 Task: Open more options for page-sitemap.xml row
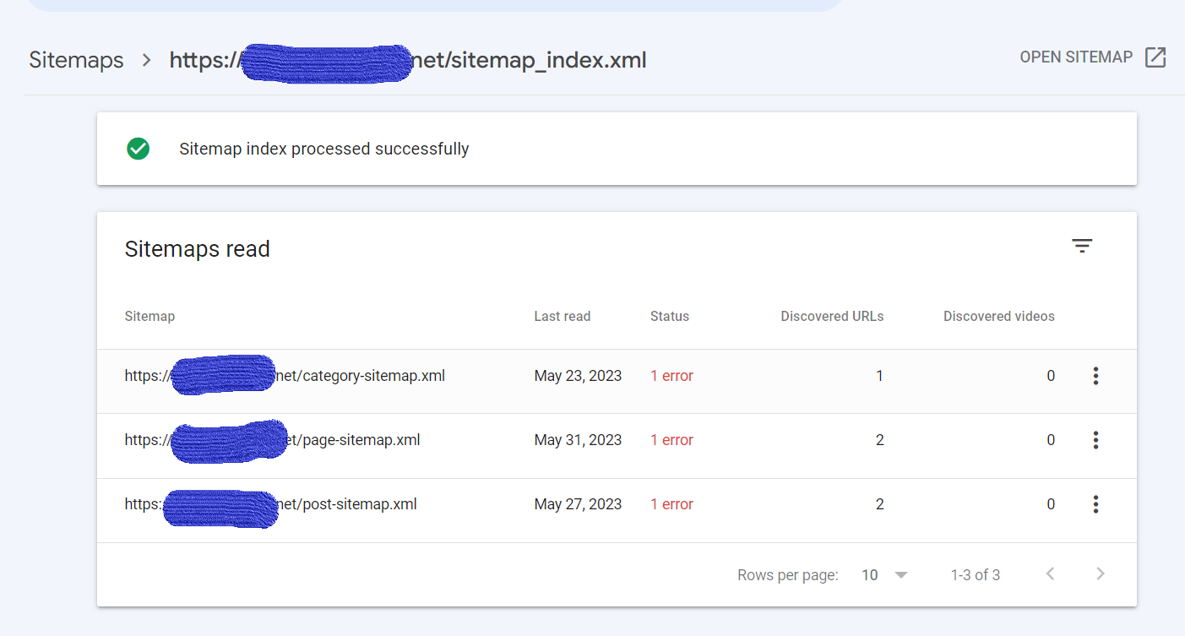coord(1095,440)
